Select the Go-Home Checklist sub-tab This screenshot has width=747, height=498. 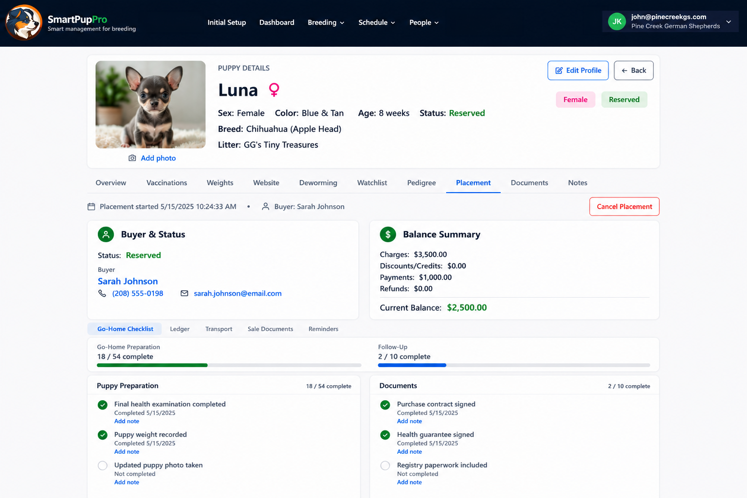125,329
